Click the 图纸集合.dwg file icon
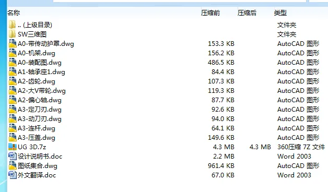 13,166
